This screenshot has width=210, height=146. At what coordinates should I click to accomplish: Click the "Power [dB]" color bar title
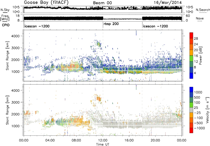pos(201,56)
